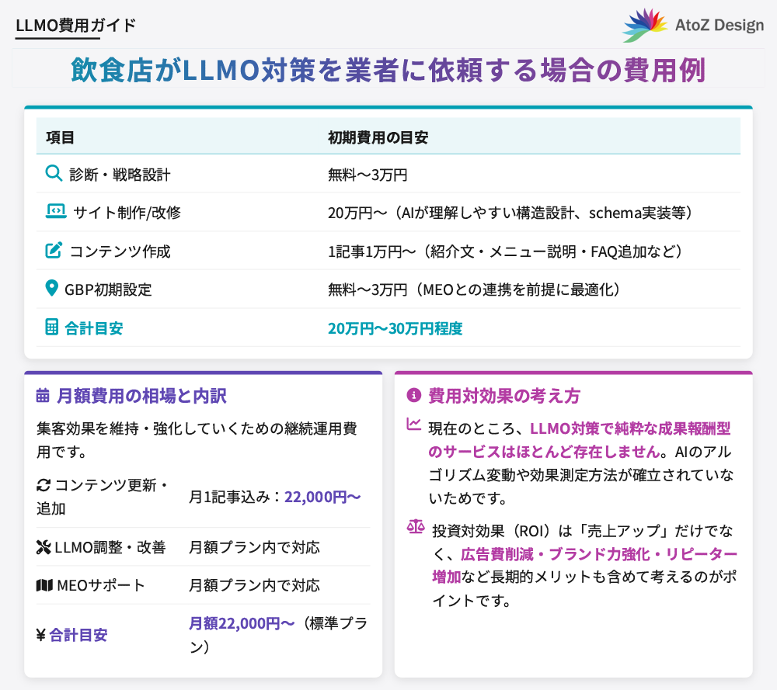777x690 pixels.
Task: Click the map pin icon next to GBP初期設定
Action: pos(53,288)
